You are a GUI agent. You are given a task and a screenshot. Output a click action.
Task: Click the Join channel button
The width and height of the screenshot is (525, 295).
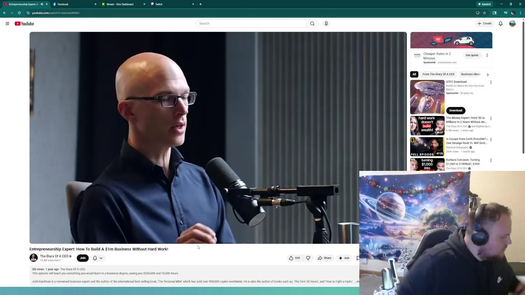point(82,258)
